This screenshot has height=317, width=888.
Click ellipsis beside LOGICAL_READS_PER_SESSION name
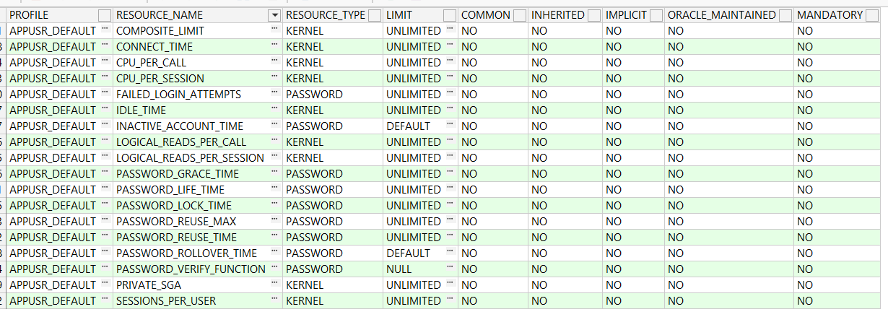click(x=274, y=157)
